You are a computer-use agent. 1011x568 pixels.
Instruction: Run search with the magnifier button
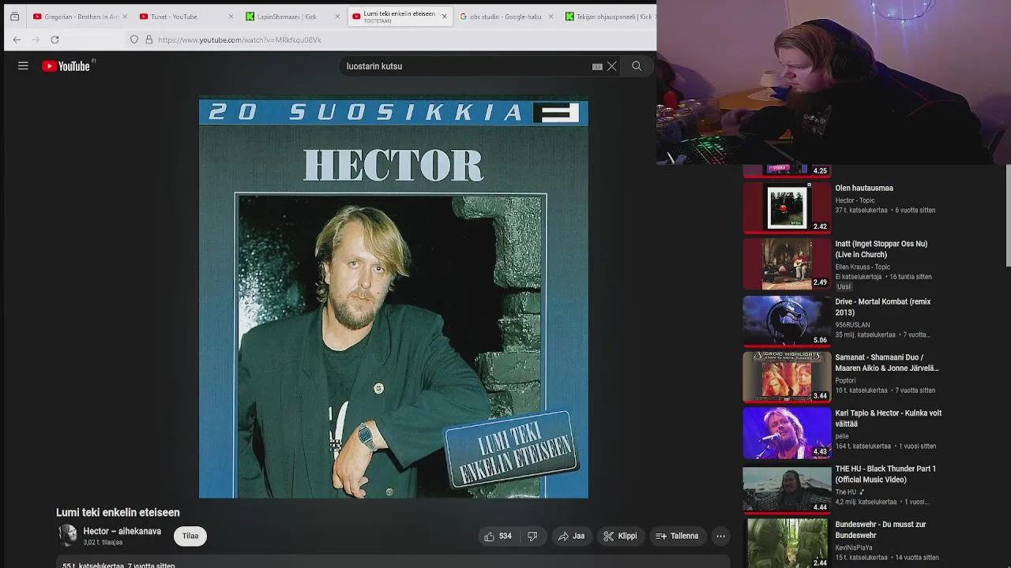pyautogui.click(x=637, y=66)
